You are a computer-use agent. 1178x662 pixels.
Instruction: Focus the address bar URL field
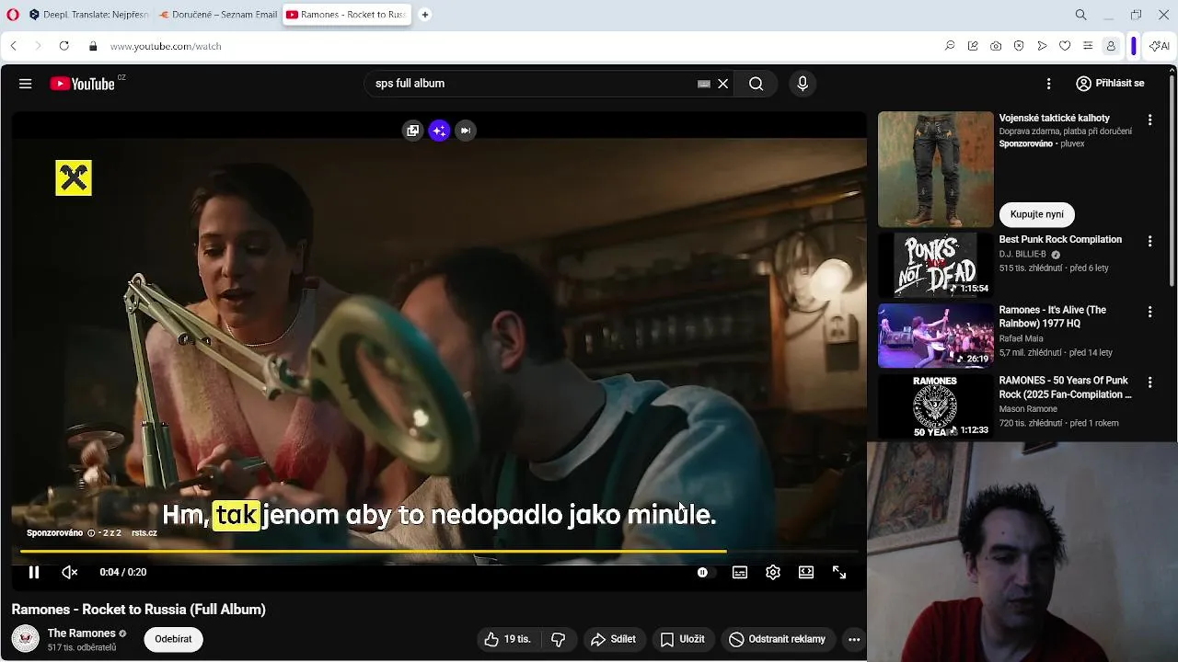[x=515, y=46]
